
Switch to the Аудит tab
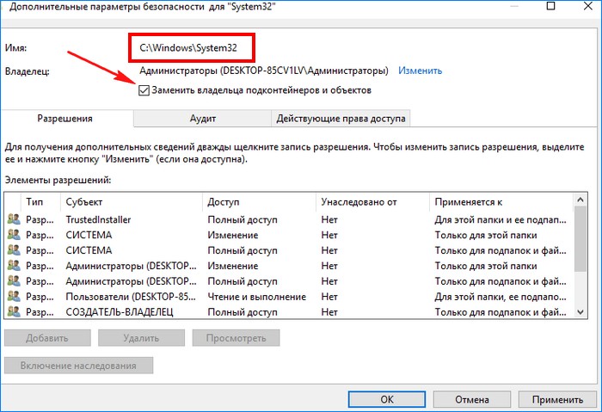click(x=202, y=118)
